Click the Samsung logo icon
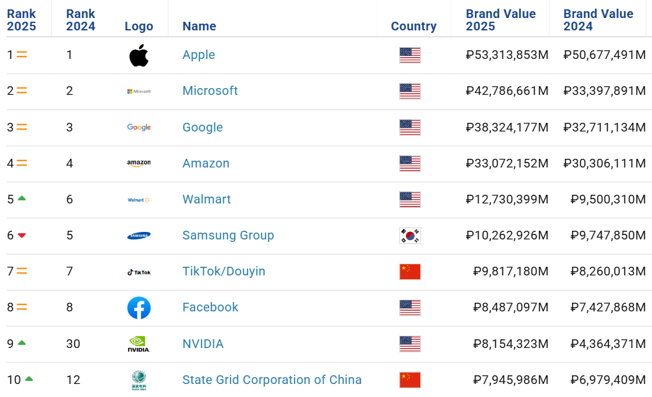This screenshot has width=652, height=397. pyautogui.click(x=139, y=236)
